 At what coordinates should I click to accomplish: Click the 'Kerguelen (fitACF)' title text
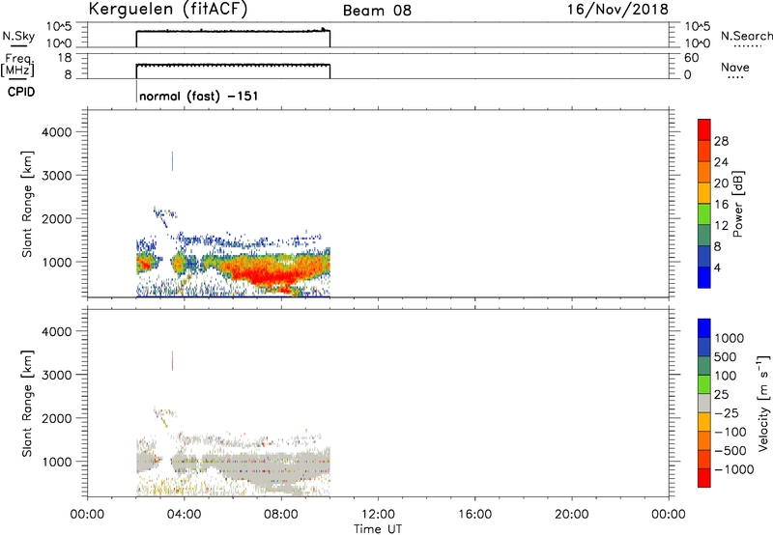[168, 10]
